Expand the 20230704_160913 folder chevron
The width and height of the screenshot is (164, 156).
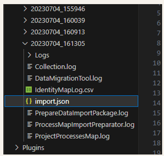point(25,32)
